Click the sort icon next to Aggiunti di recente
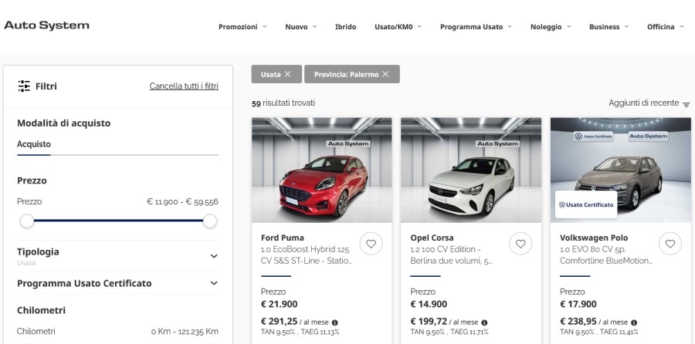The image size is (695, 344). point(686,104)
